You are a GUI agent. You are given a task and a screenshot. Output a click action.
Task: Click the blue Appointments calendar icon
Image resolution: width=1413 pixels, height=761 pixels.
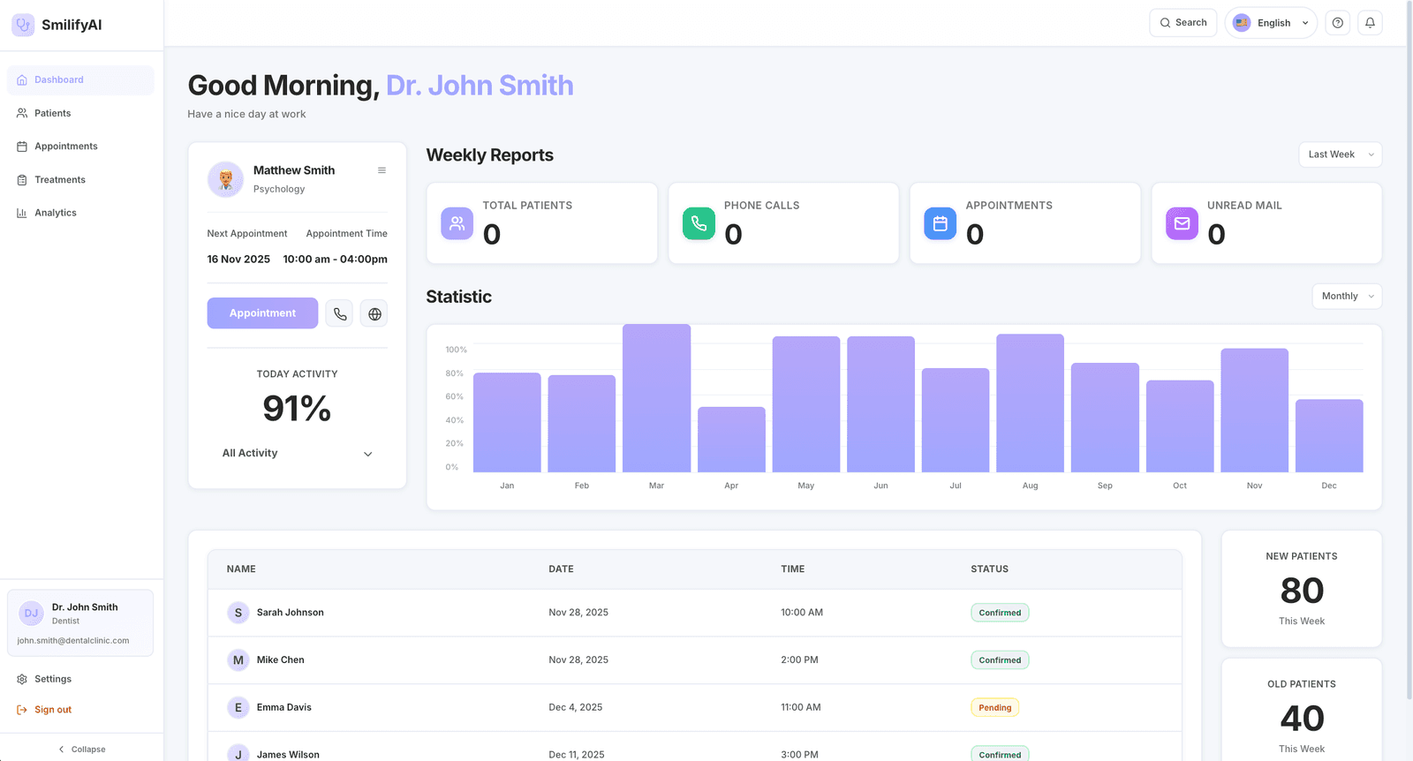[940, 223]
